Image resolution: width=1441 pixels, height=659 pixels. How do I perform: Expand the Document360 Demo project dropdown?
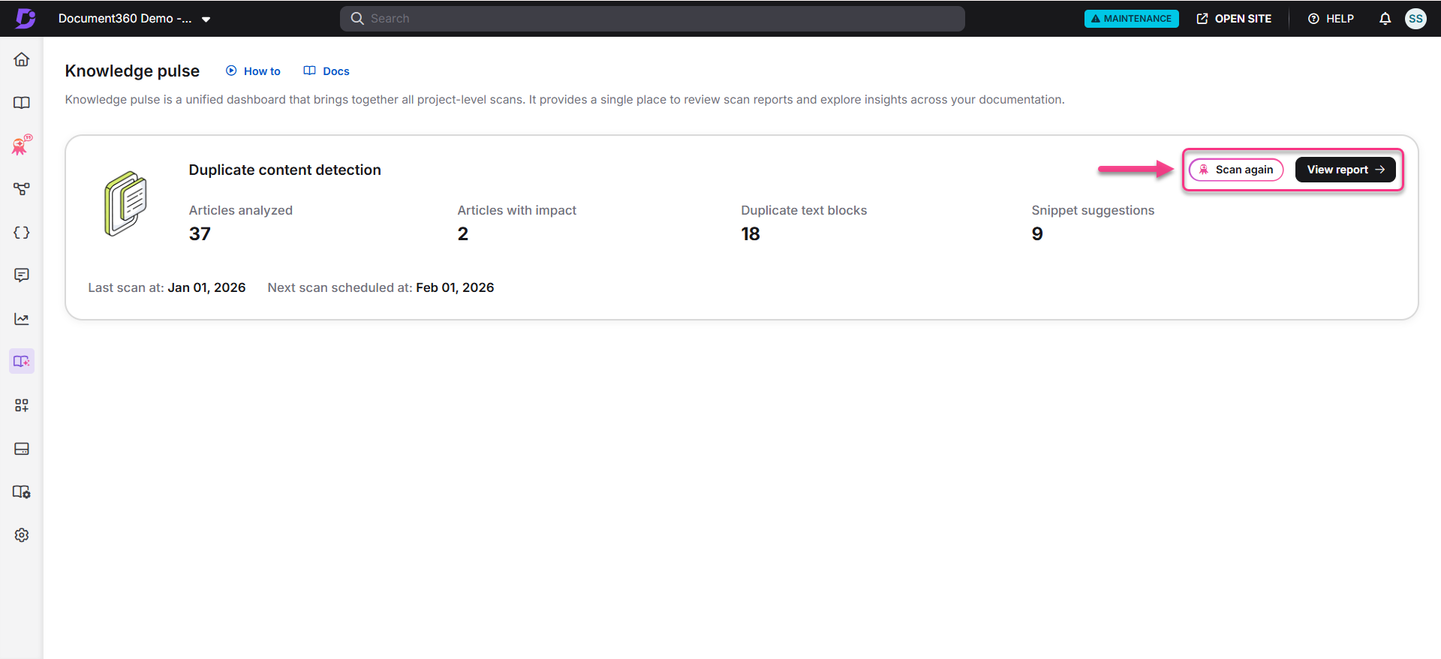pyautogui.click(x=134, y=19)
